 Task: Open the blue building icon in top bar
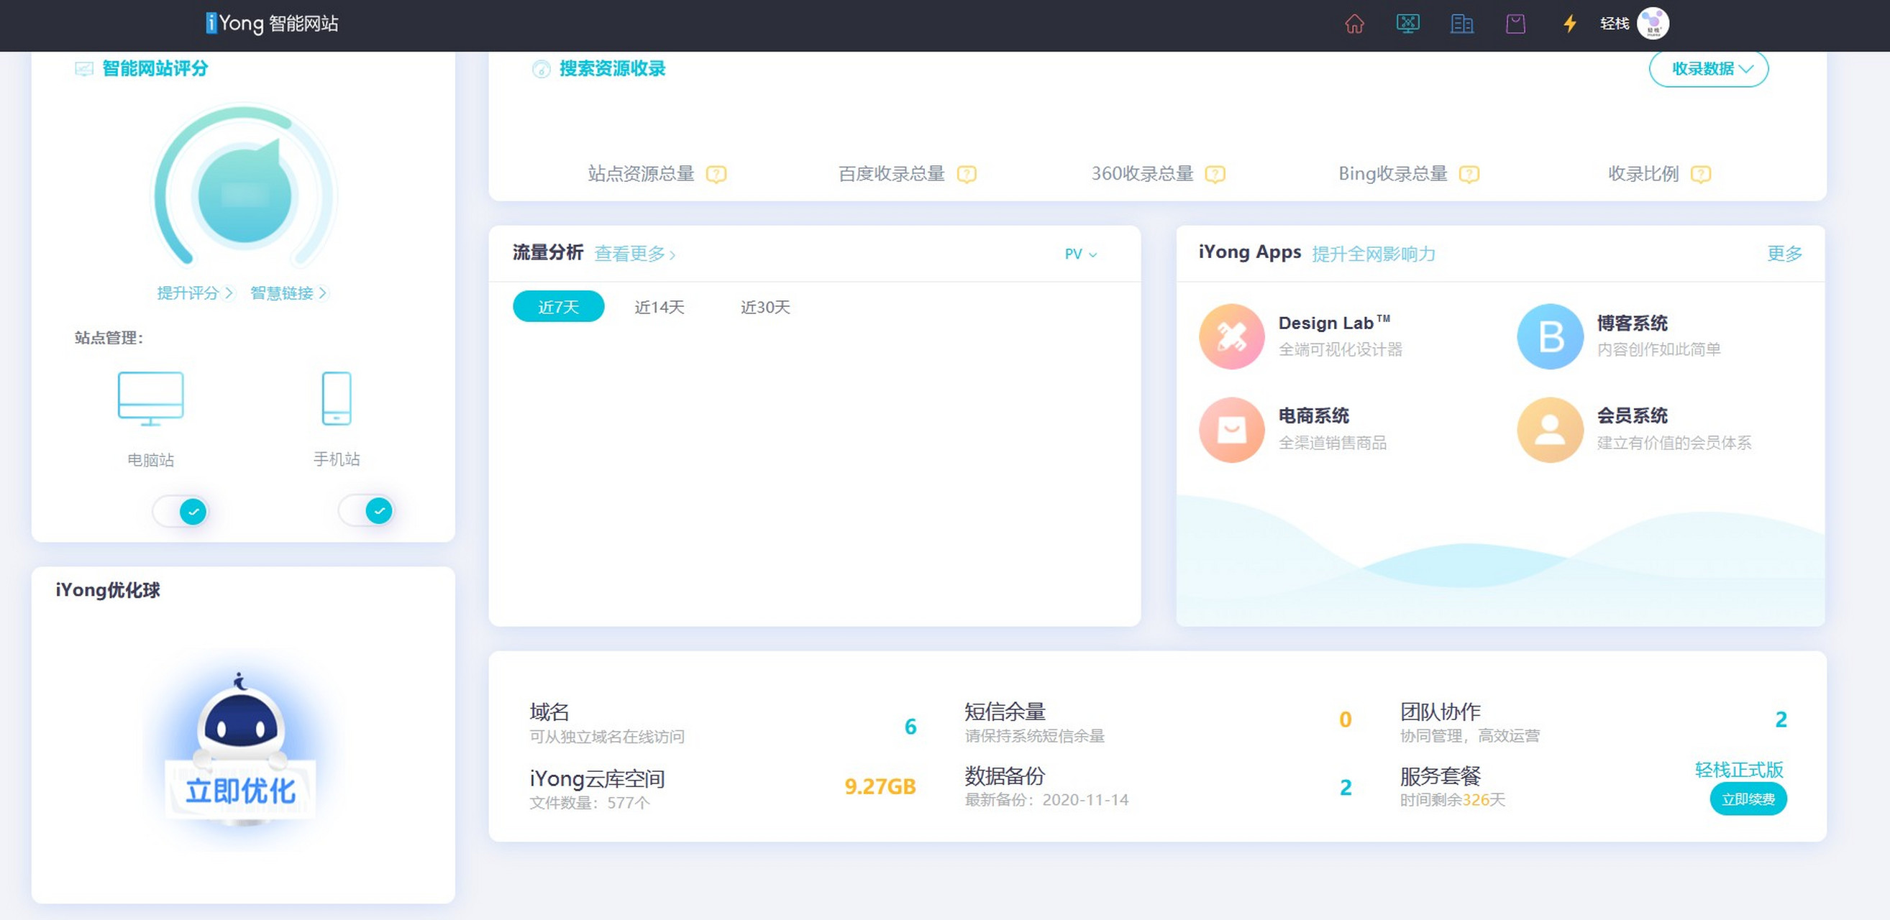point(1461,24)
